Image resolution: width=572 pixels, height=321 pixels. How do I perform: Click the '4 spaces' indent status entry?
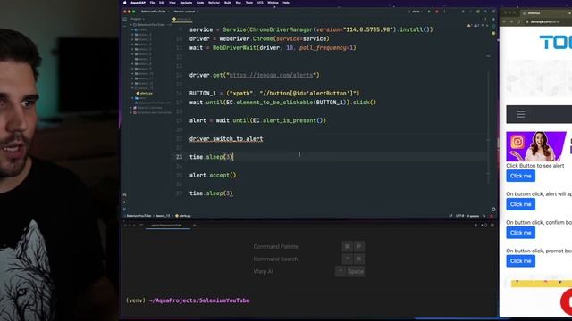click(x=473, y=216)
